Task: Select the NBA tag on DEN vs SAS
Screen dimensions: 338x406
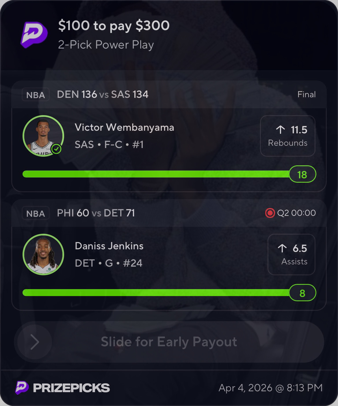Action: (36, 95)
